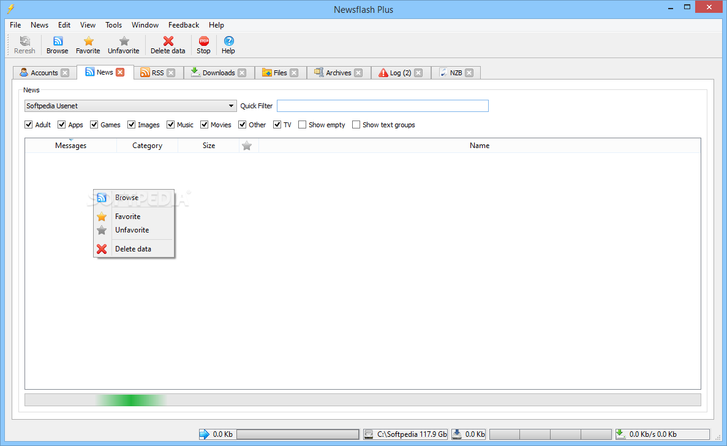Open the Window menu
The height and width of the screenshot is (446, 727).
click(145, 25)
